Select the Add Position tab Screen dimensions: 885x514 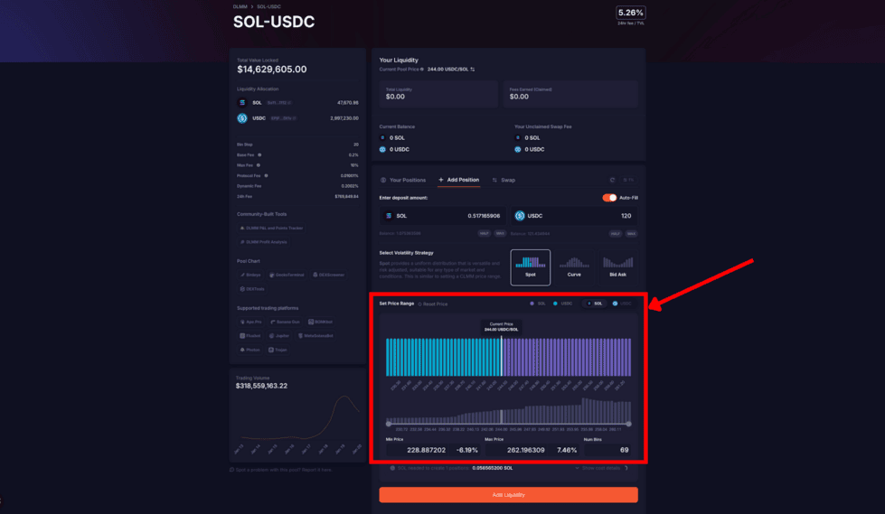click(x=459, y=180)
